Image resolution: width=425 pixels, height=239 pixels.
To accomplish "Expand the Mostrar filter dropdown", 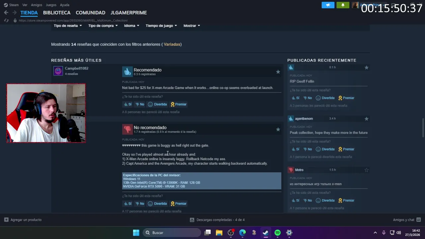I will click(x=192, y=26).
